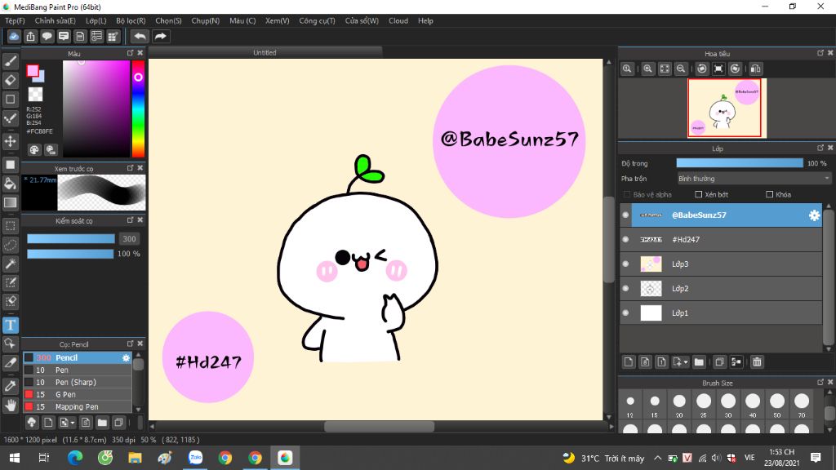Screen dimensions: 836x470
Task: Click the cloud save icon in toolbar
Action: pos(14,36)
